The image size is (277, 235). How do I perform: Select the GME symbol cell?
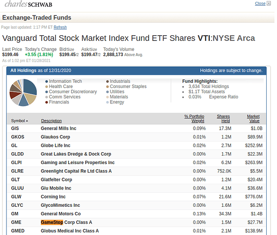(x=16, y=222)
